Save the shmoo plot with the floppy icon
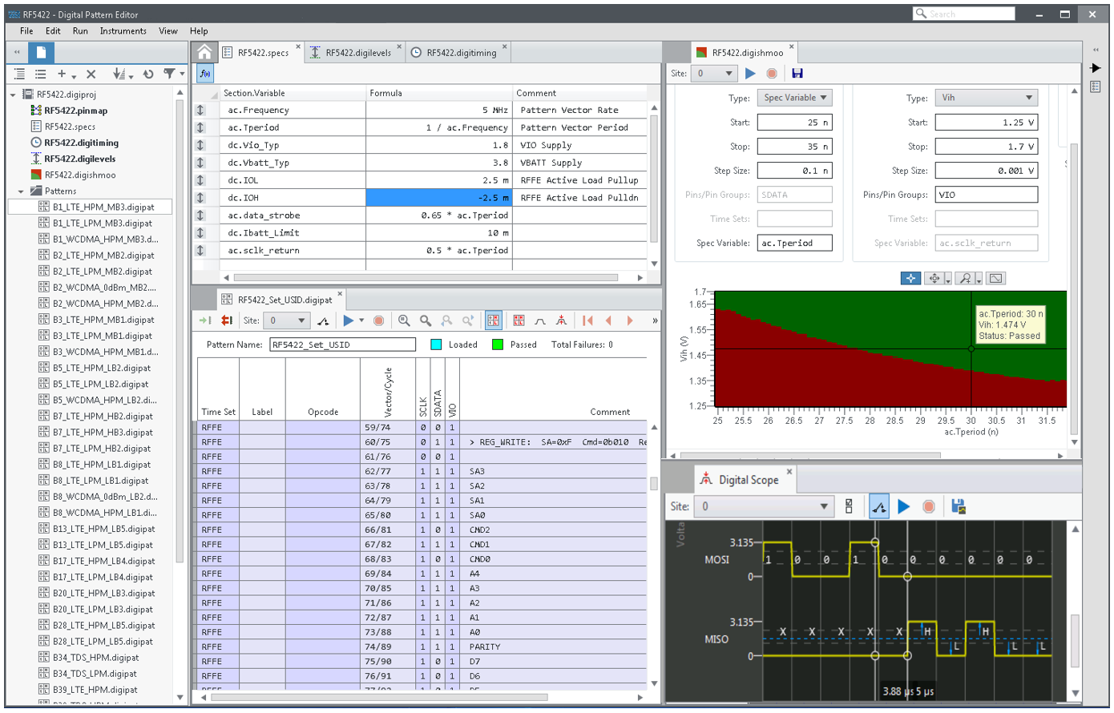This screenshot has width=1114, height=713. (797, 73)
